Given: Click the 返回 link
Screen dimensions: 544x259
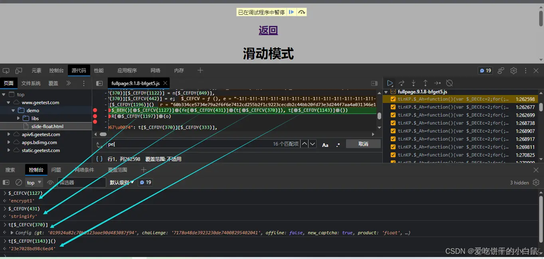Looking at the screenshot, I should 268,30.
